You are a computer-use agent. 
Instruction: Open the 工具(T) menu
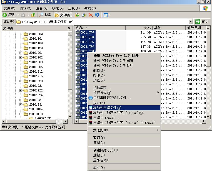click(74, 8)
